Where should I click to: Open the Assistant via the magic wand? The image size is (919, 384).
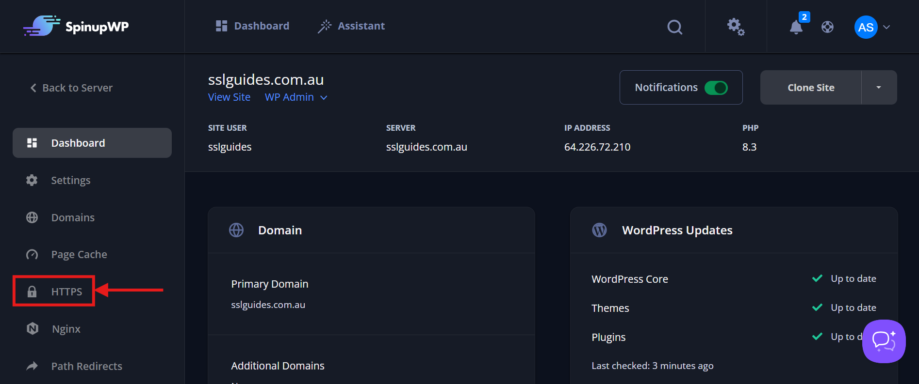[324, 26]
